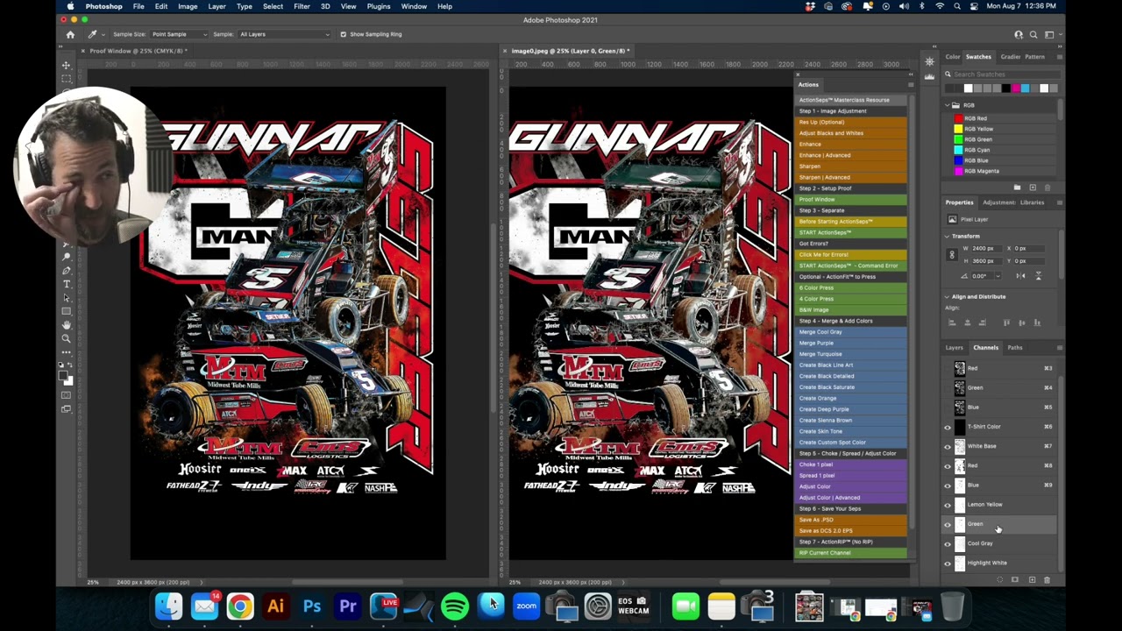The height and width of the screenshot is (631, 1122).
Task: Open the Image menu
Action: (188, 6)
